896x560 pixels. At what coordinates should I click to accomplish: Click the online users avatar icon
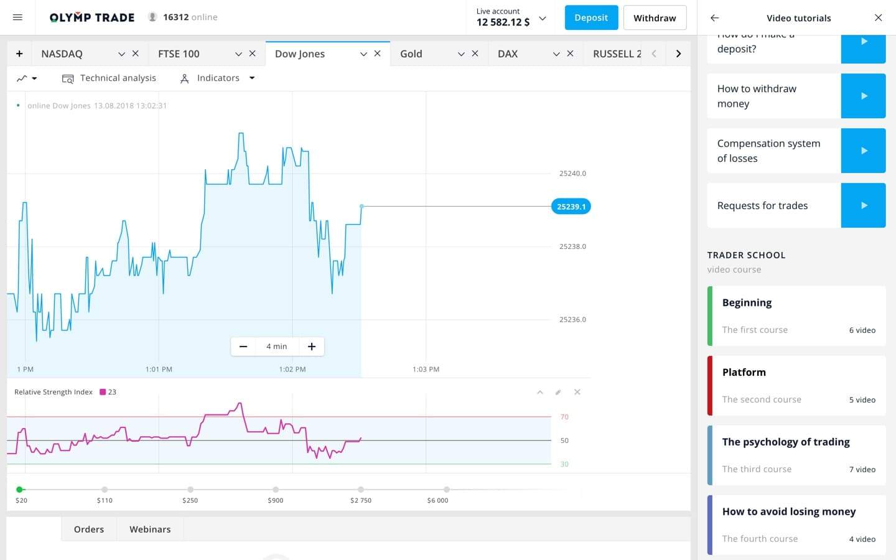(x=152, y=17)
